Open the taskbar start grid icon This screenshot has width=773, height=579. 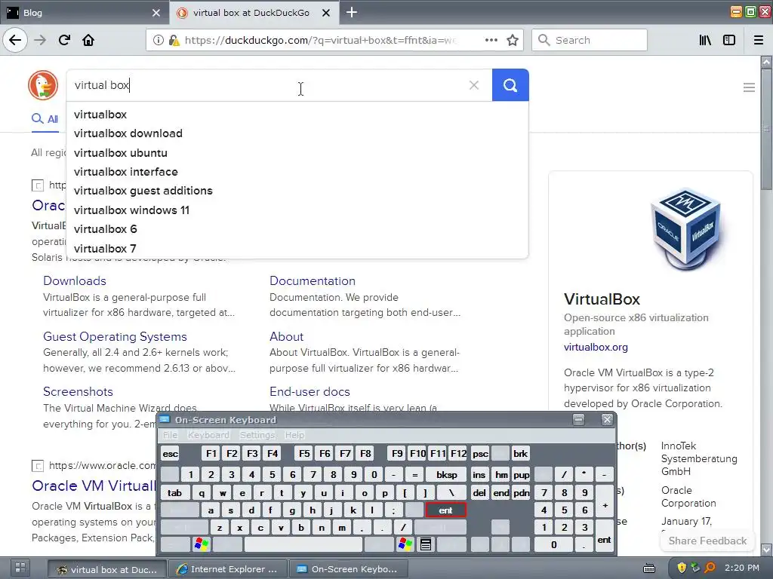[20, 568]
